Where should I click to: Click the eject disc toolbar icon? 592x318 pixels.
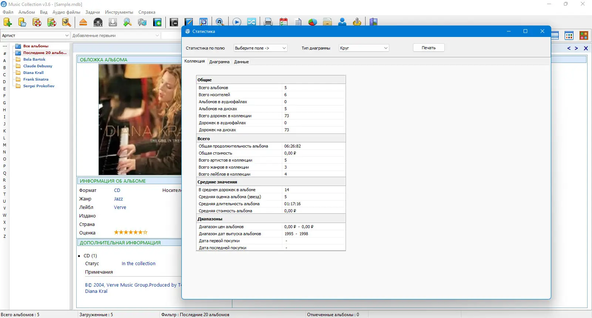click(x=83, y=22)
